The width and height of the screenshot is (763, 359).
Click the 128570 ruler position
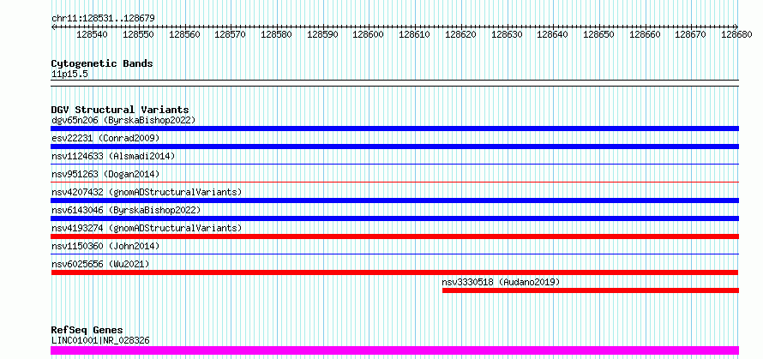click(x=231, y=34)
